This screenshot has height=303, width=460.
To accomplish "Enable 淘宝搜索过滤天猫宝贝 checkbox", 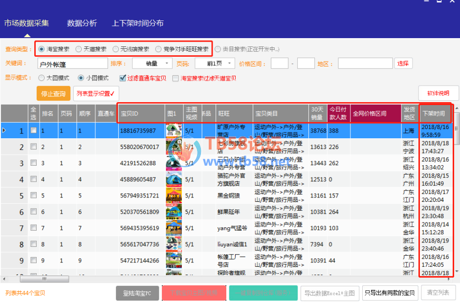I will click(175, 78).
